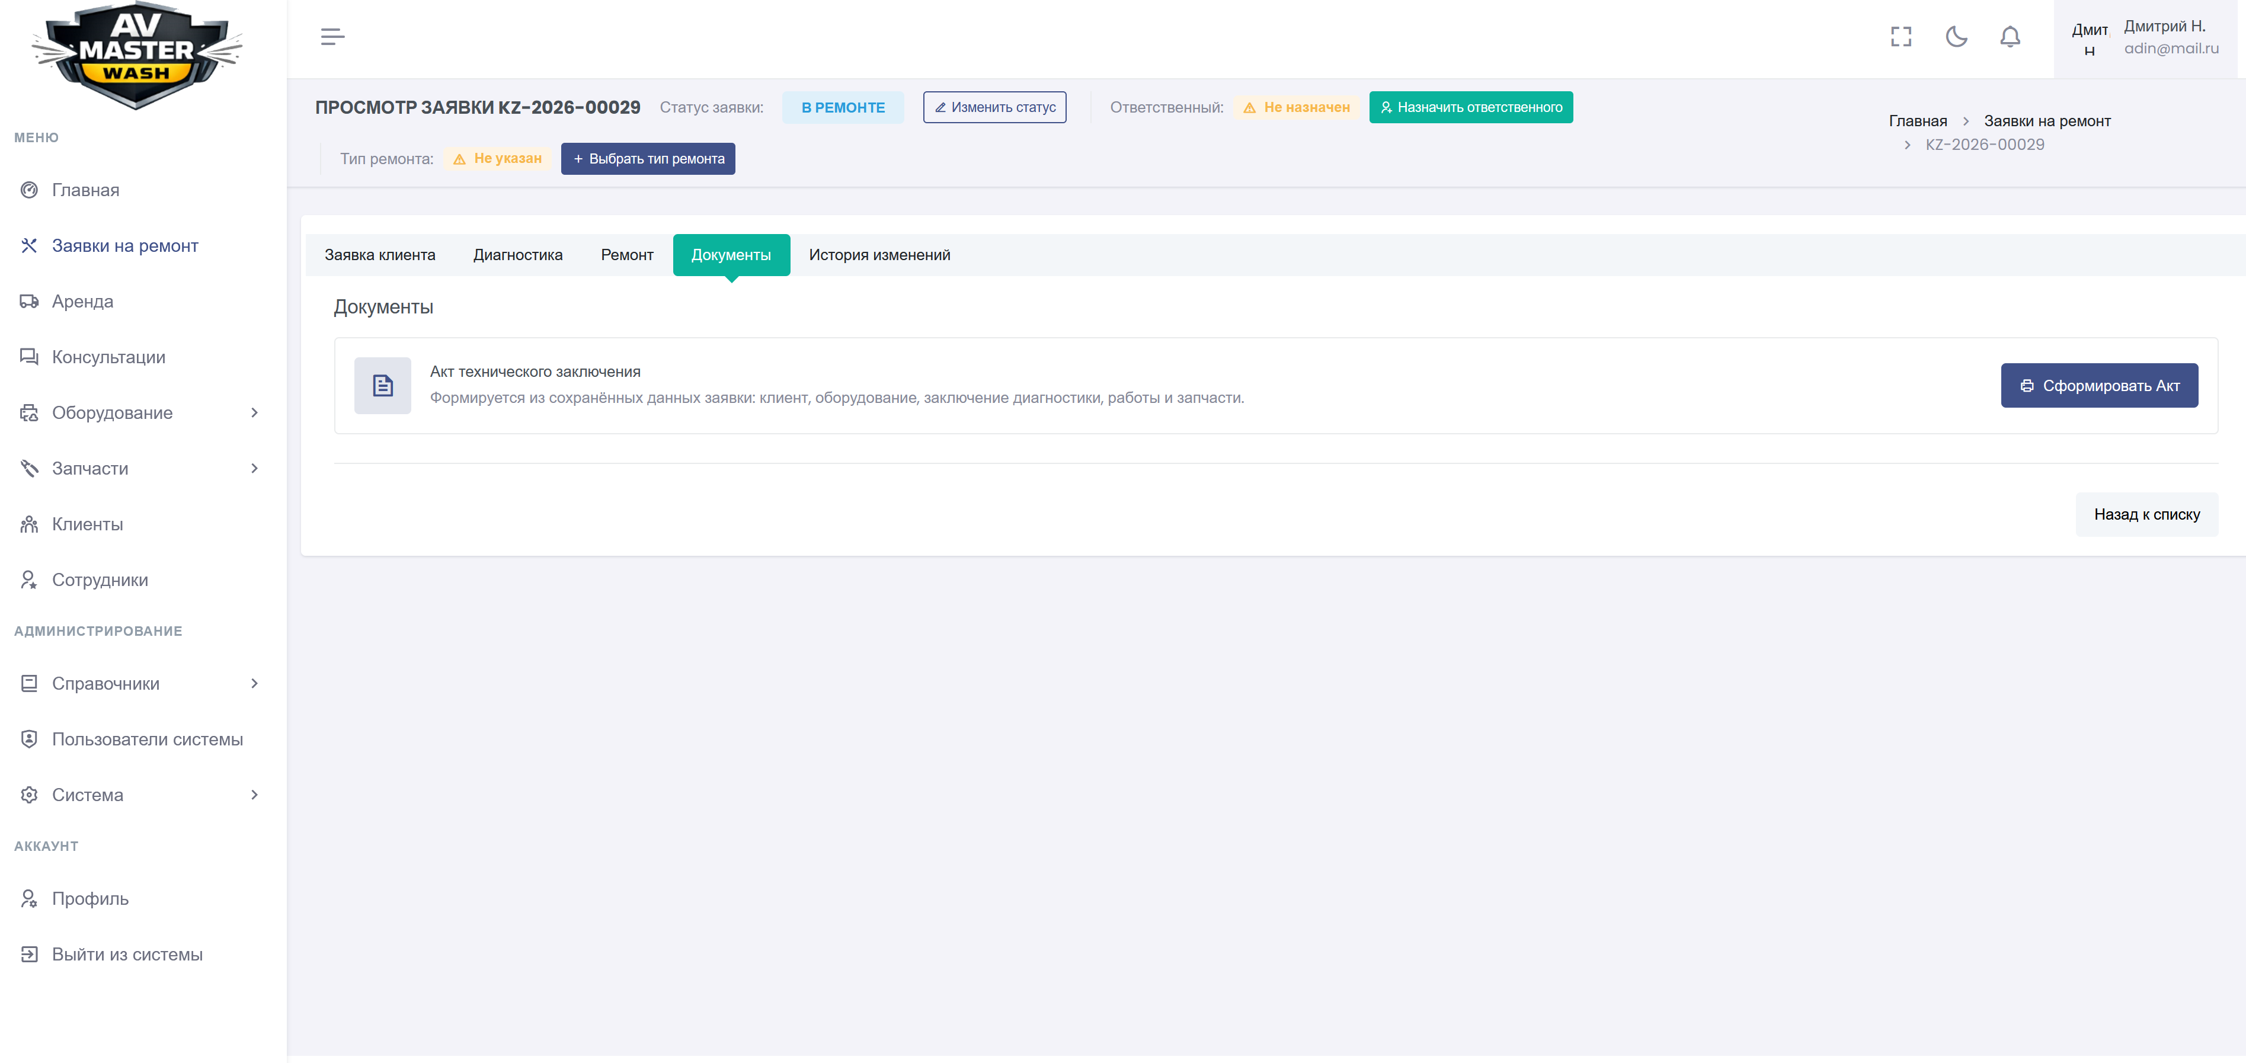Click the Главная dashboard icon in sidebar

pos(29,190)
